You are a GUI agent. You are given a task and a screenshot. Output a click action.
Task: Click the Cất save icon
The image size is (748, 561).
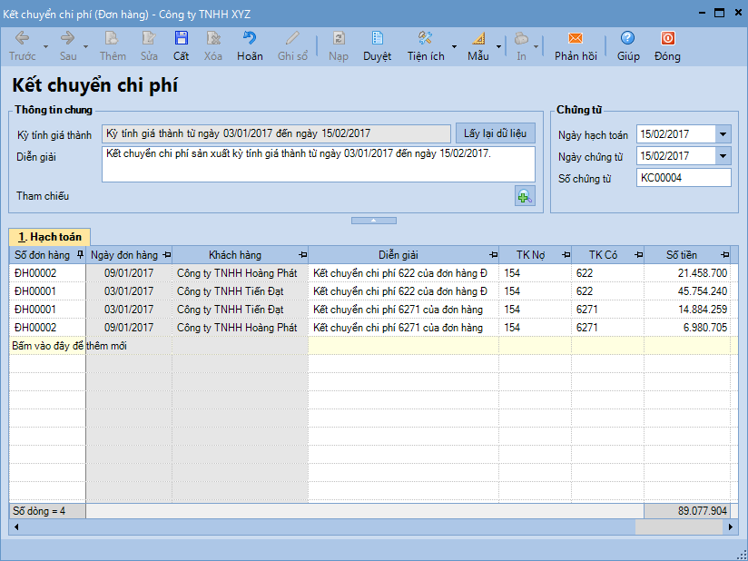coord(182,39)
